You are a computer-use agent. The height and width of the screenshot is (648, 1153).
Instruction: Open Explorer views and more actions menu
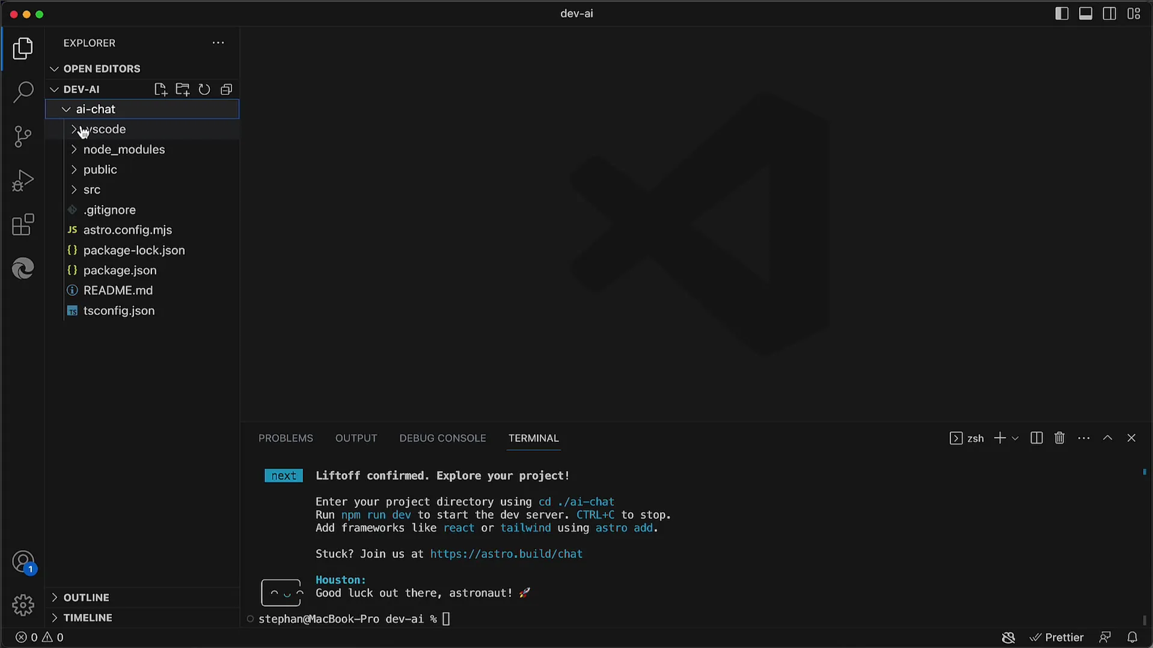coord(218,43)
